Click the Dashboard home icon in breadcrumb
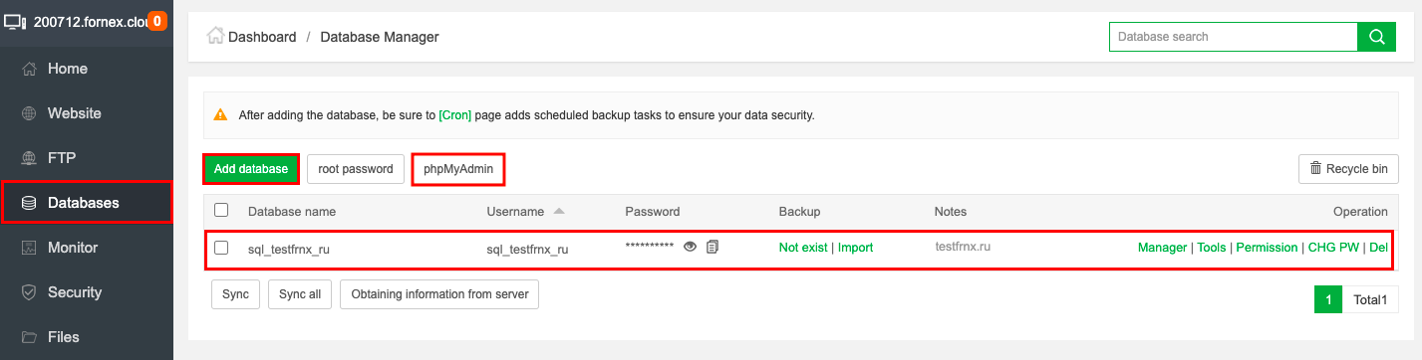Viewport: 1422px width, 360px height. coord(214,36)
